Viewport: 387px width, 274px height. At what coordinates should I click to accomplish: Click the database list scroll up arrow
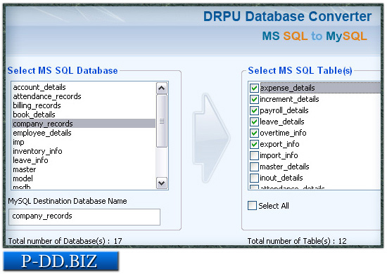coord(162,89)
